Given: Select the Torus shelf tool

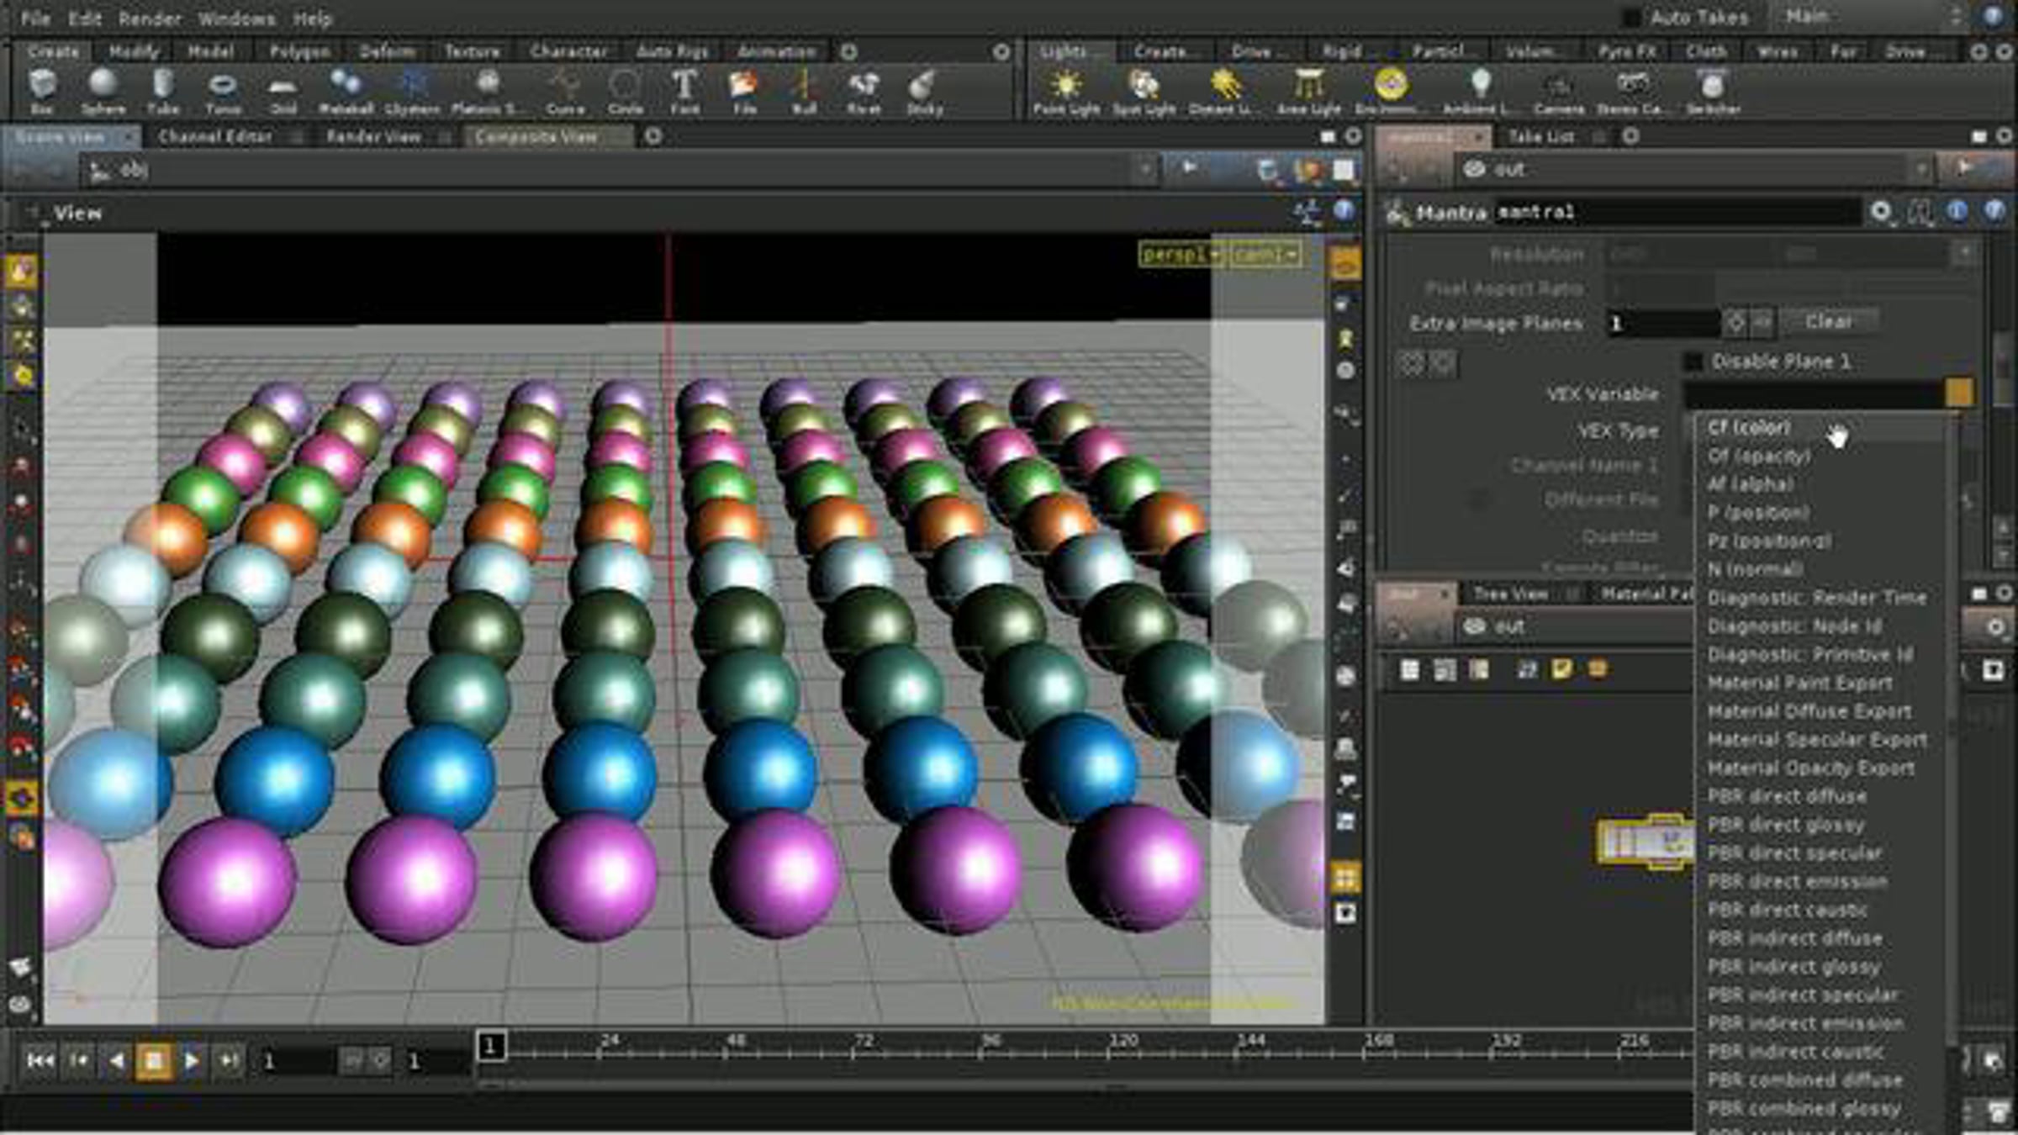Looking at the screenshot, I should pos(223,91).
